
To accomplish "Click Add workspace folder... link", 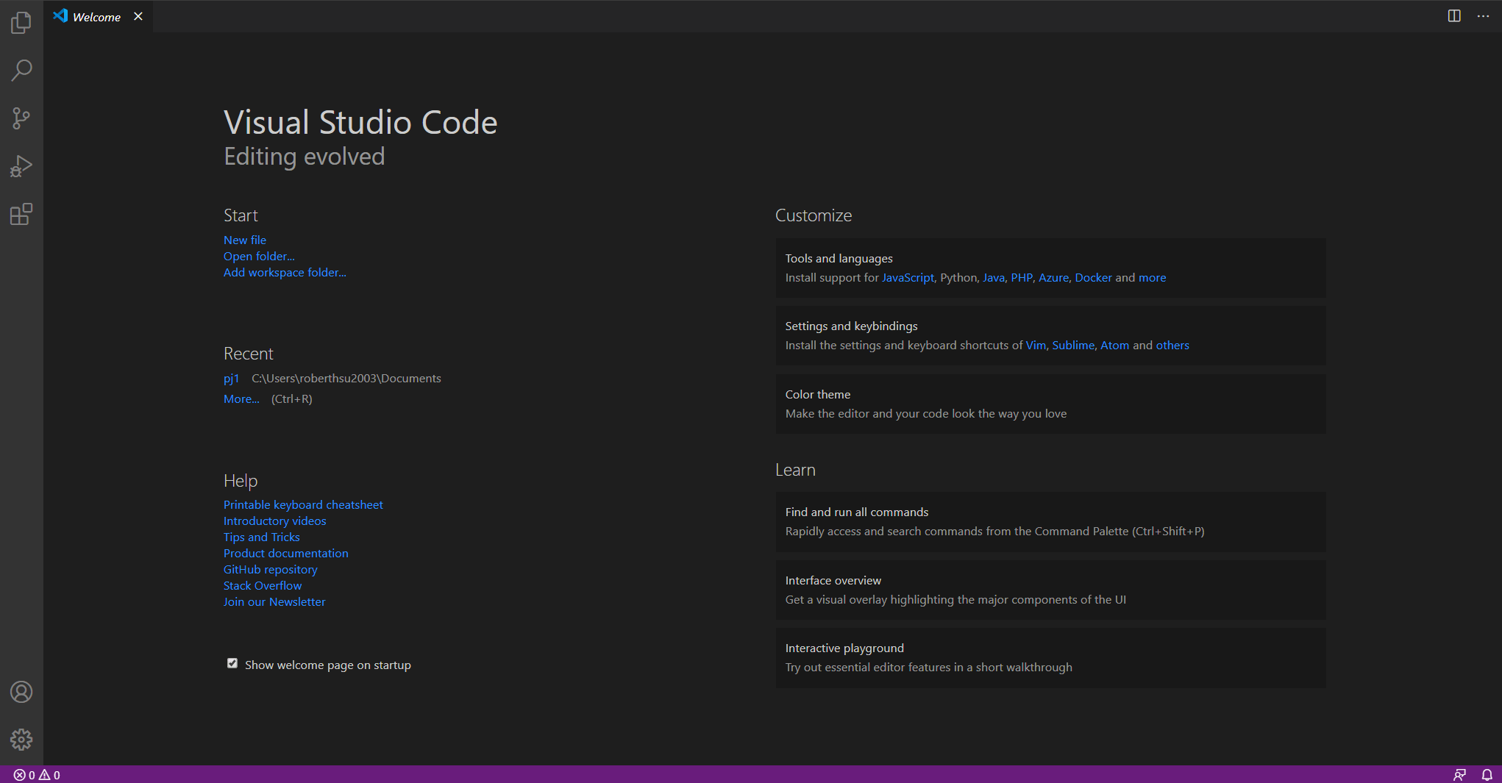I will [x=285, y=272].
